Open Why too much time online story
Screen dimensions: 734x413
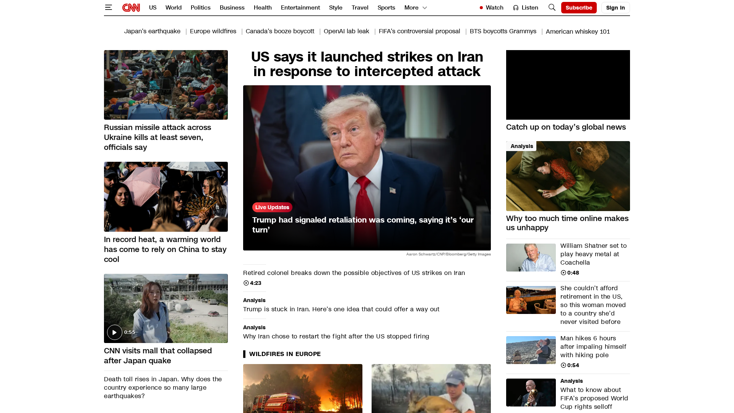(x=567, y=223)
